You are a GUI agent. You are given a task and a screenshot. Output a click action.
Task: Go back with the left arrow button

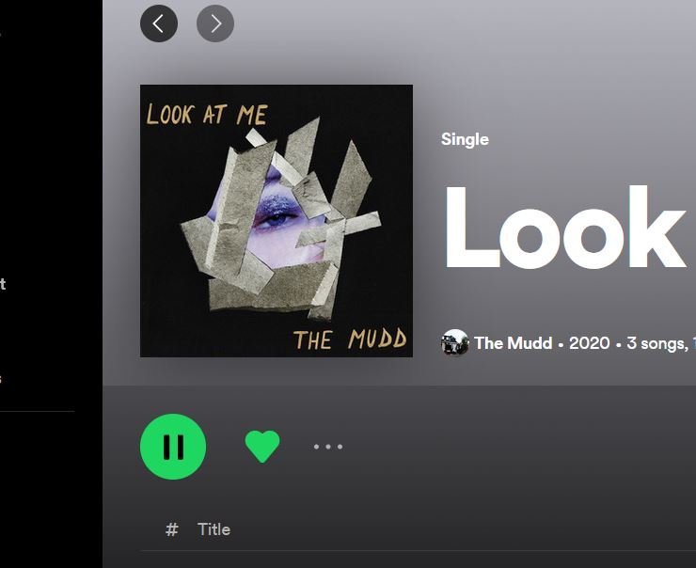(159, 24)
